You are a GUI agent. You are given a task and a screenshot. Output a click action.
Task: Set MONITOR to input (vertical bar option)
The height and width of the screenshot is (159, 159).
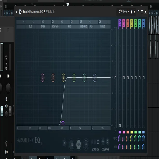95,142
